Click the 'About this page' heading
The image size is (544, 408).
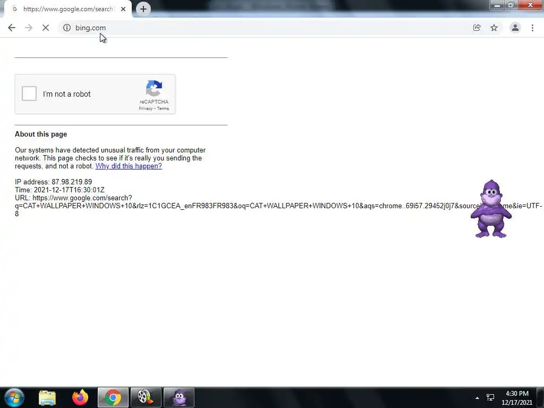[x=41, y=134]
